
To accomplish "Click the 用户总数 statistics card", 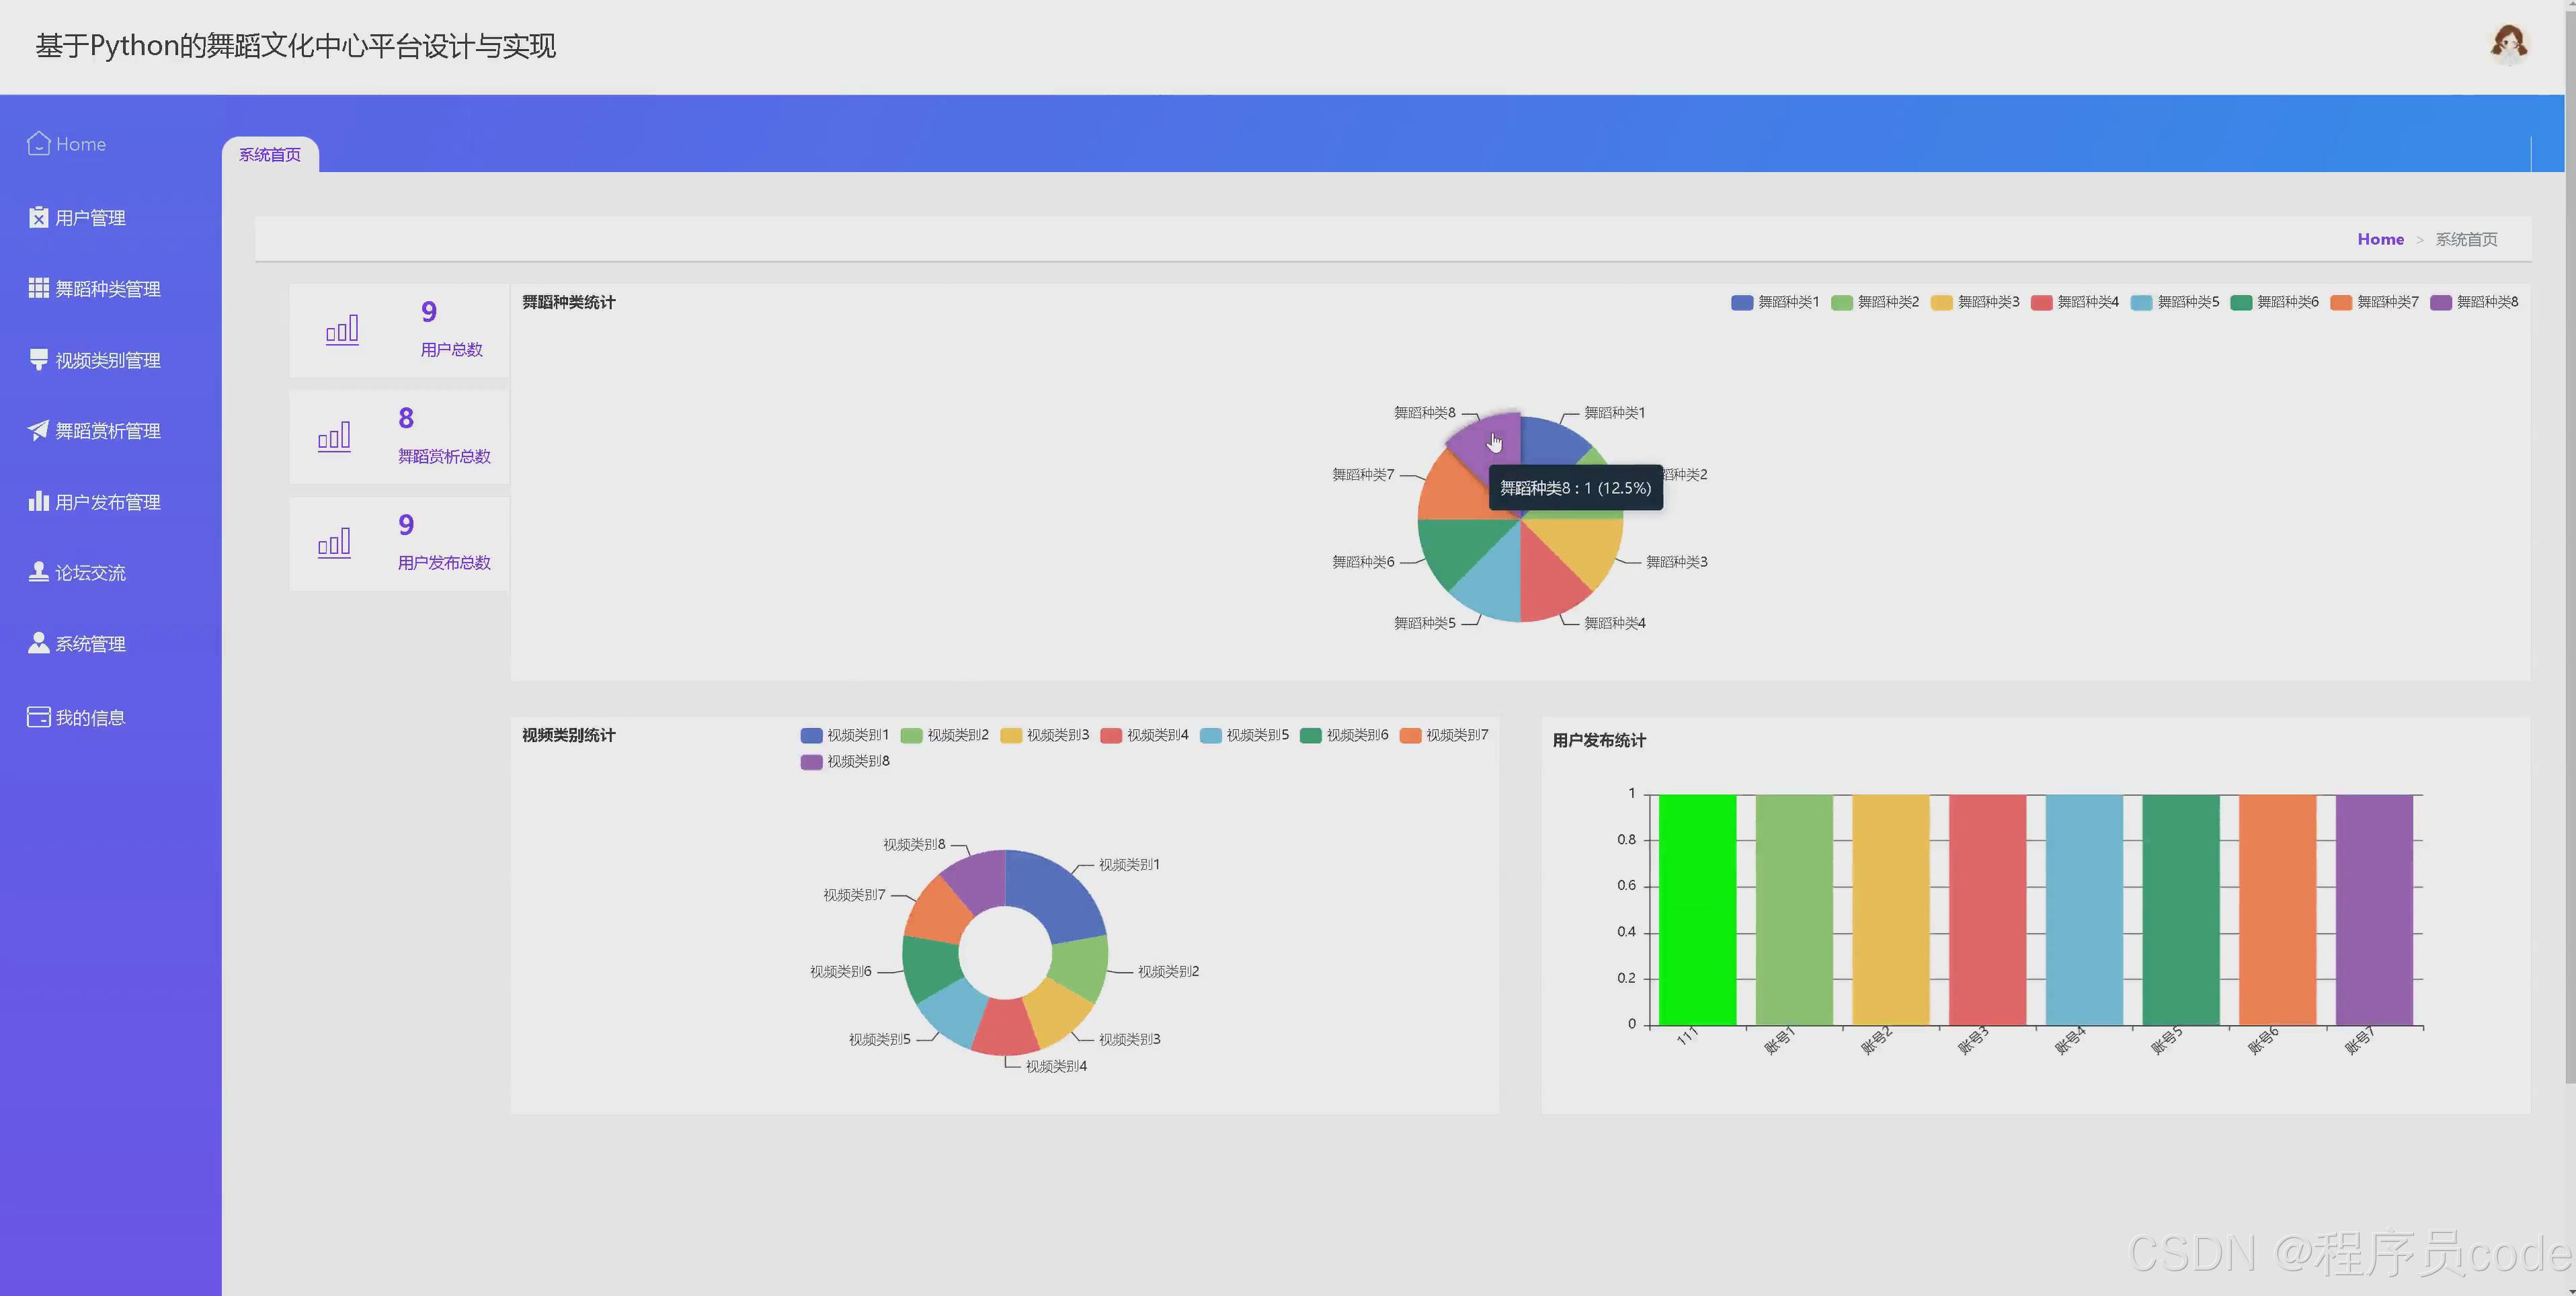I will [x=399, y=331].
